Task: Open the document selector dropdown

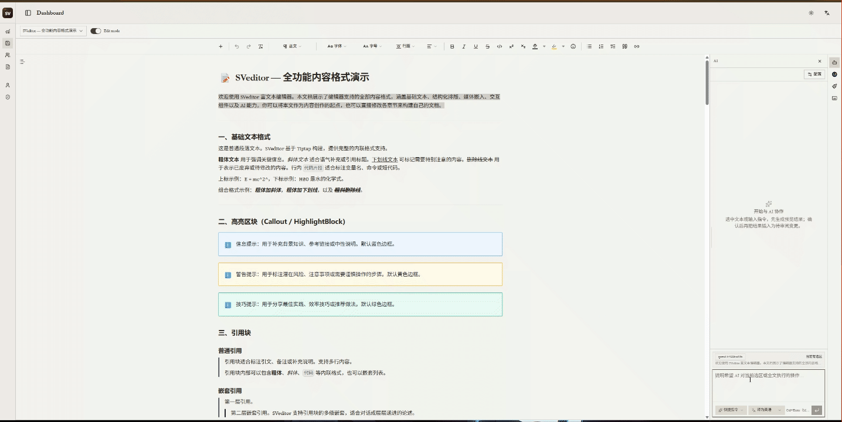Action: [x=53, y=30]
